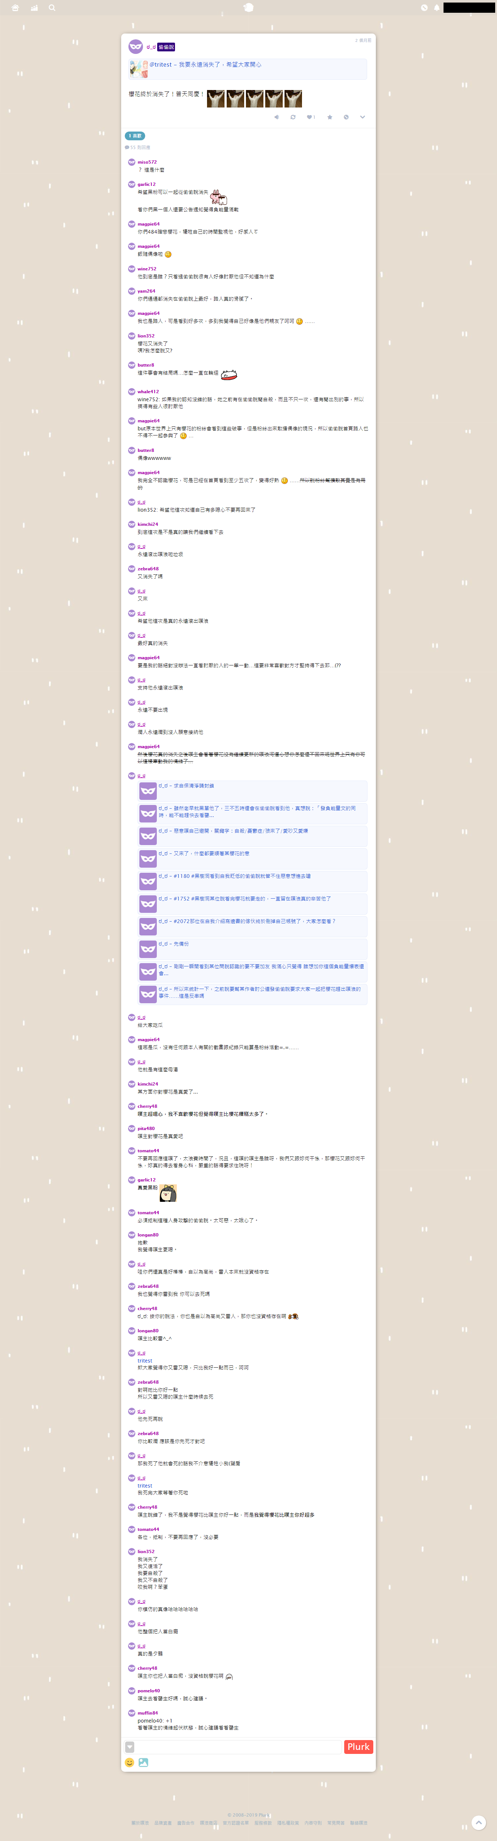Open the pomelo40 username link

coord(148,1690)
